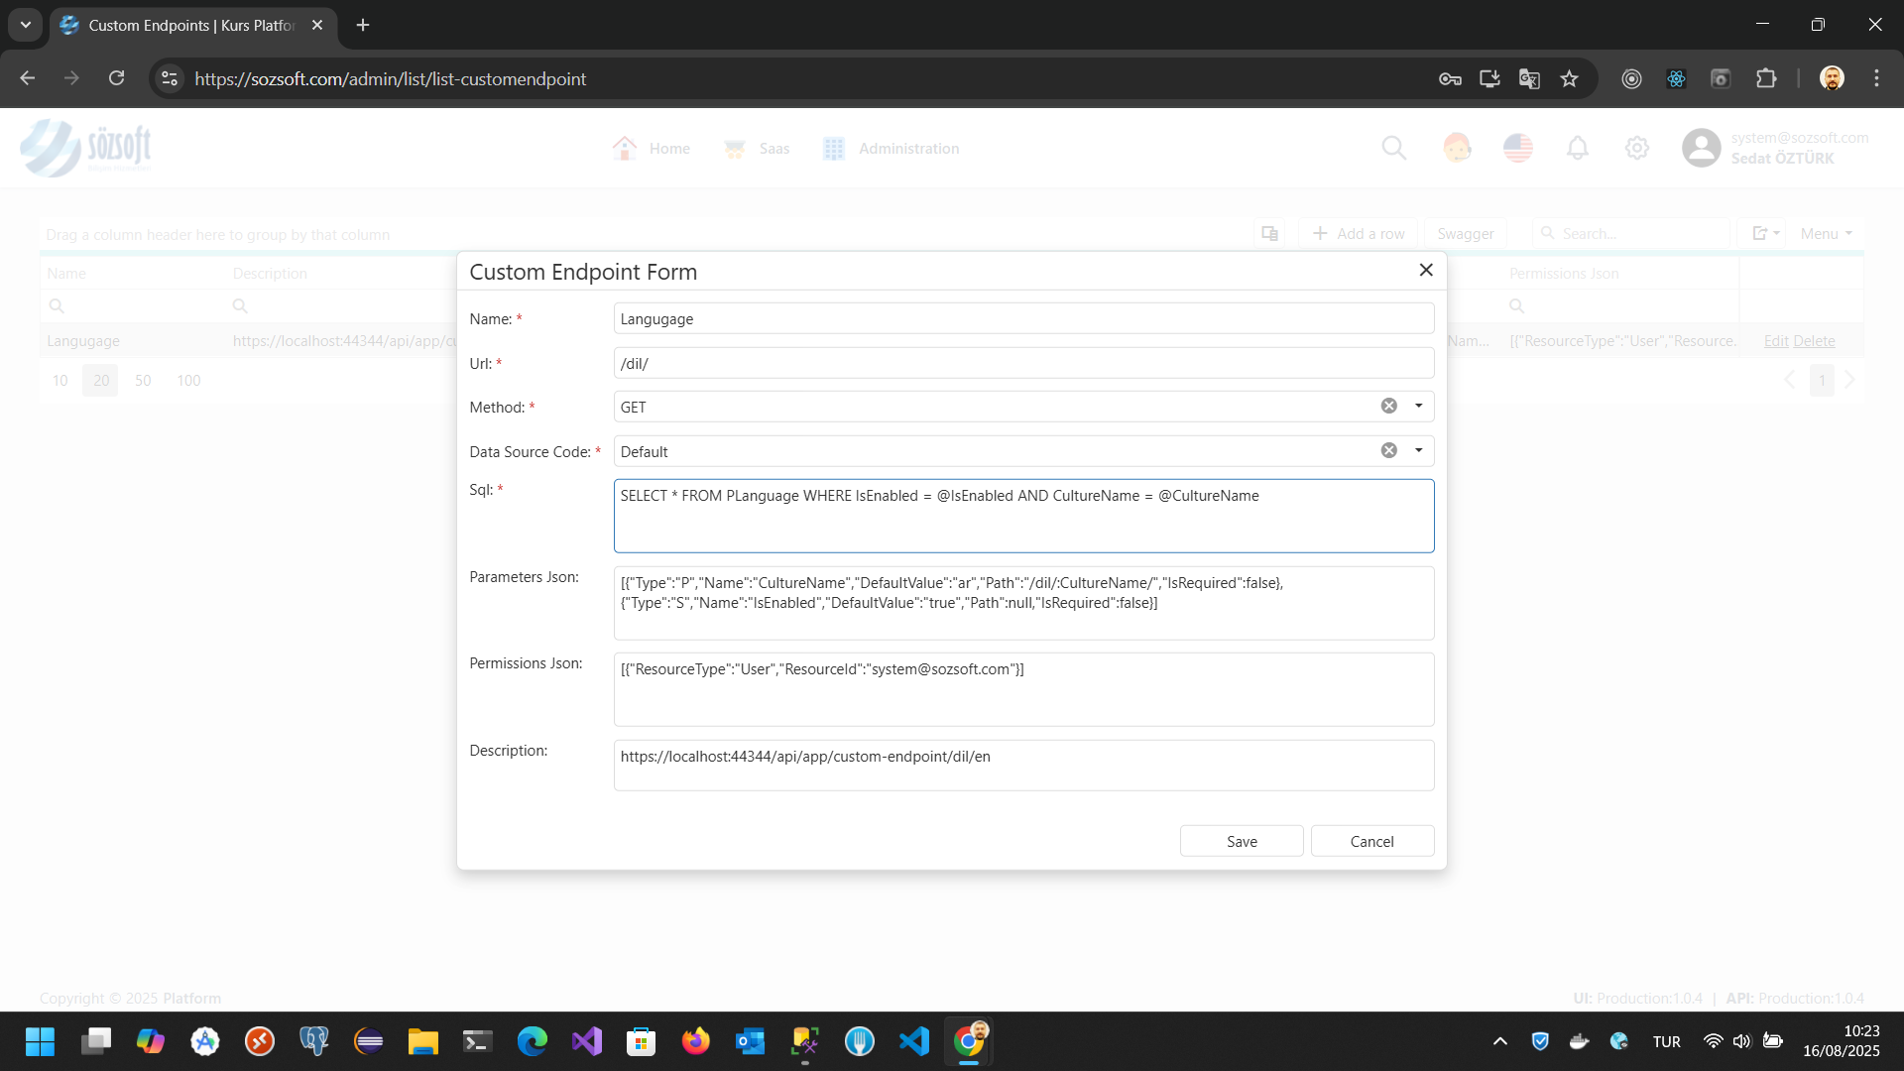Clear the Method field value
Viewport: 1904px width, 1071px height.
1389,406
